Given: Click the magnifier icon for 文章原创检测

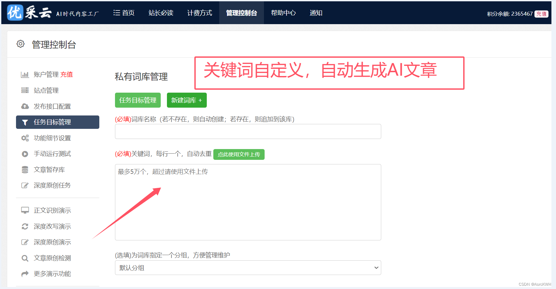Looking at the screenshot, I should 25,258.
